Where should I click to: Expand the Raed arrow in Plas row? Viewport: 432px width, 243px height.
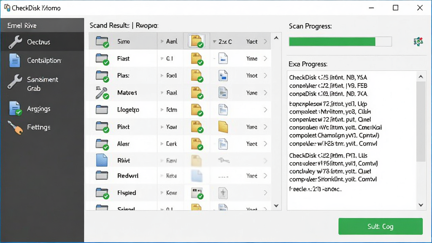[162, 76]
